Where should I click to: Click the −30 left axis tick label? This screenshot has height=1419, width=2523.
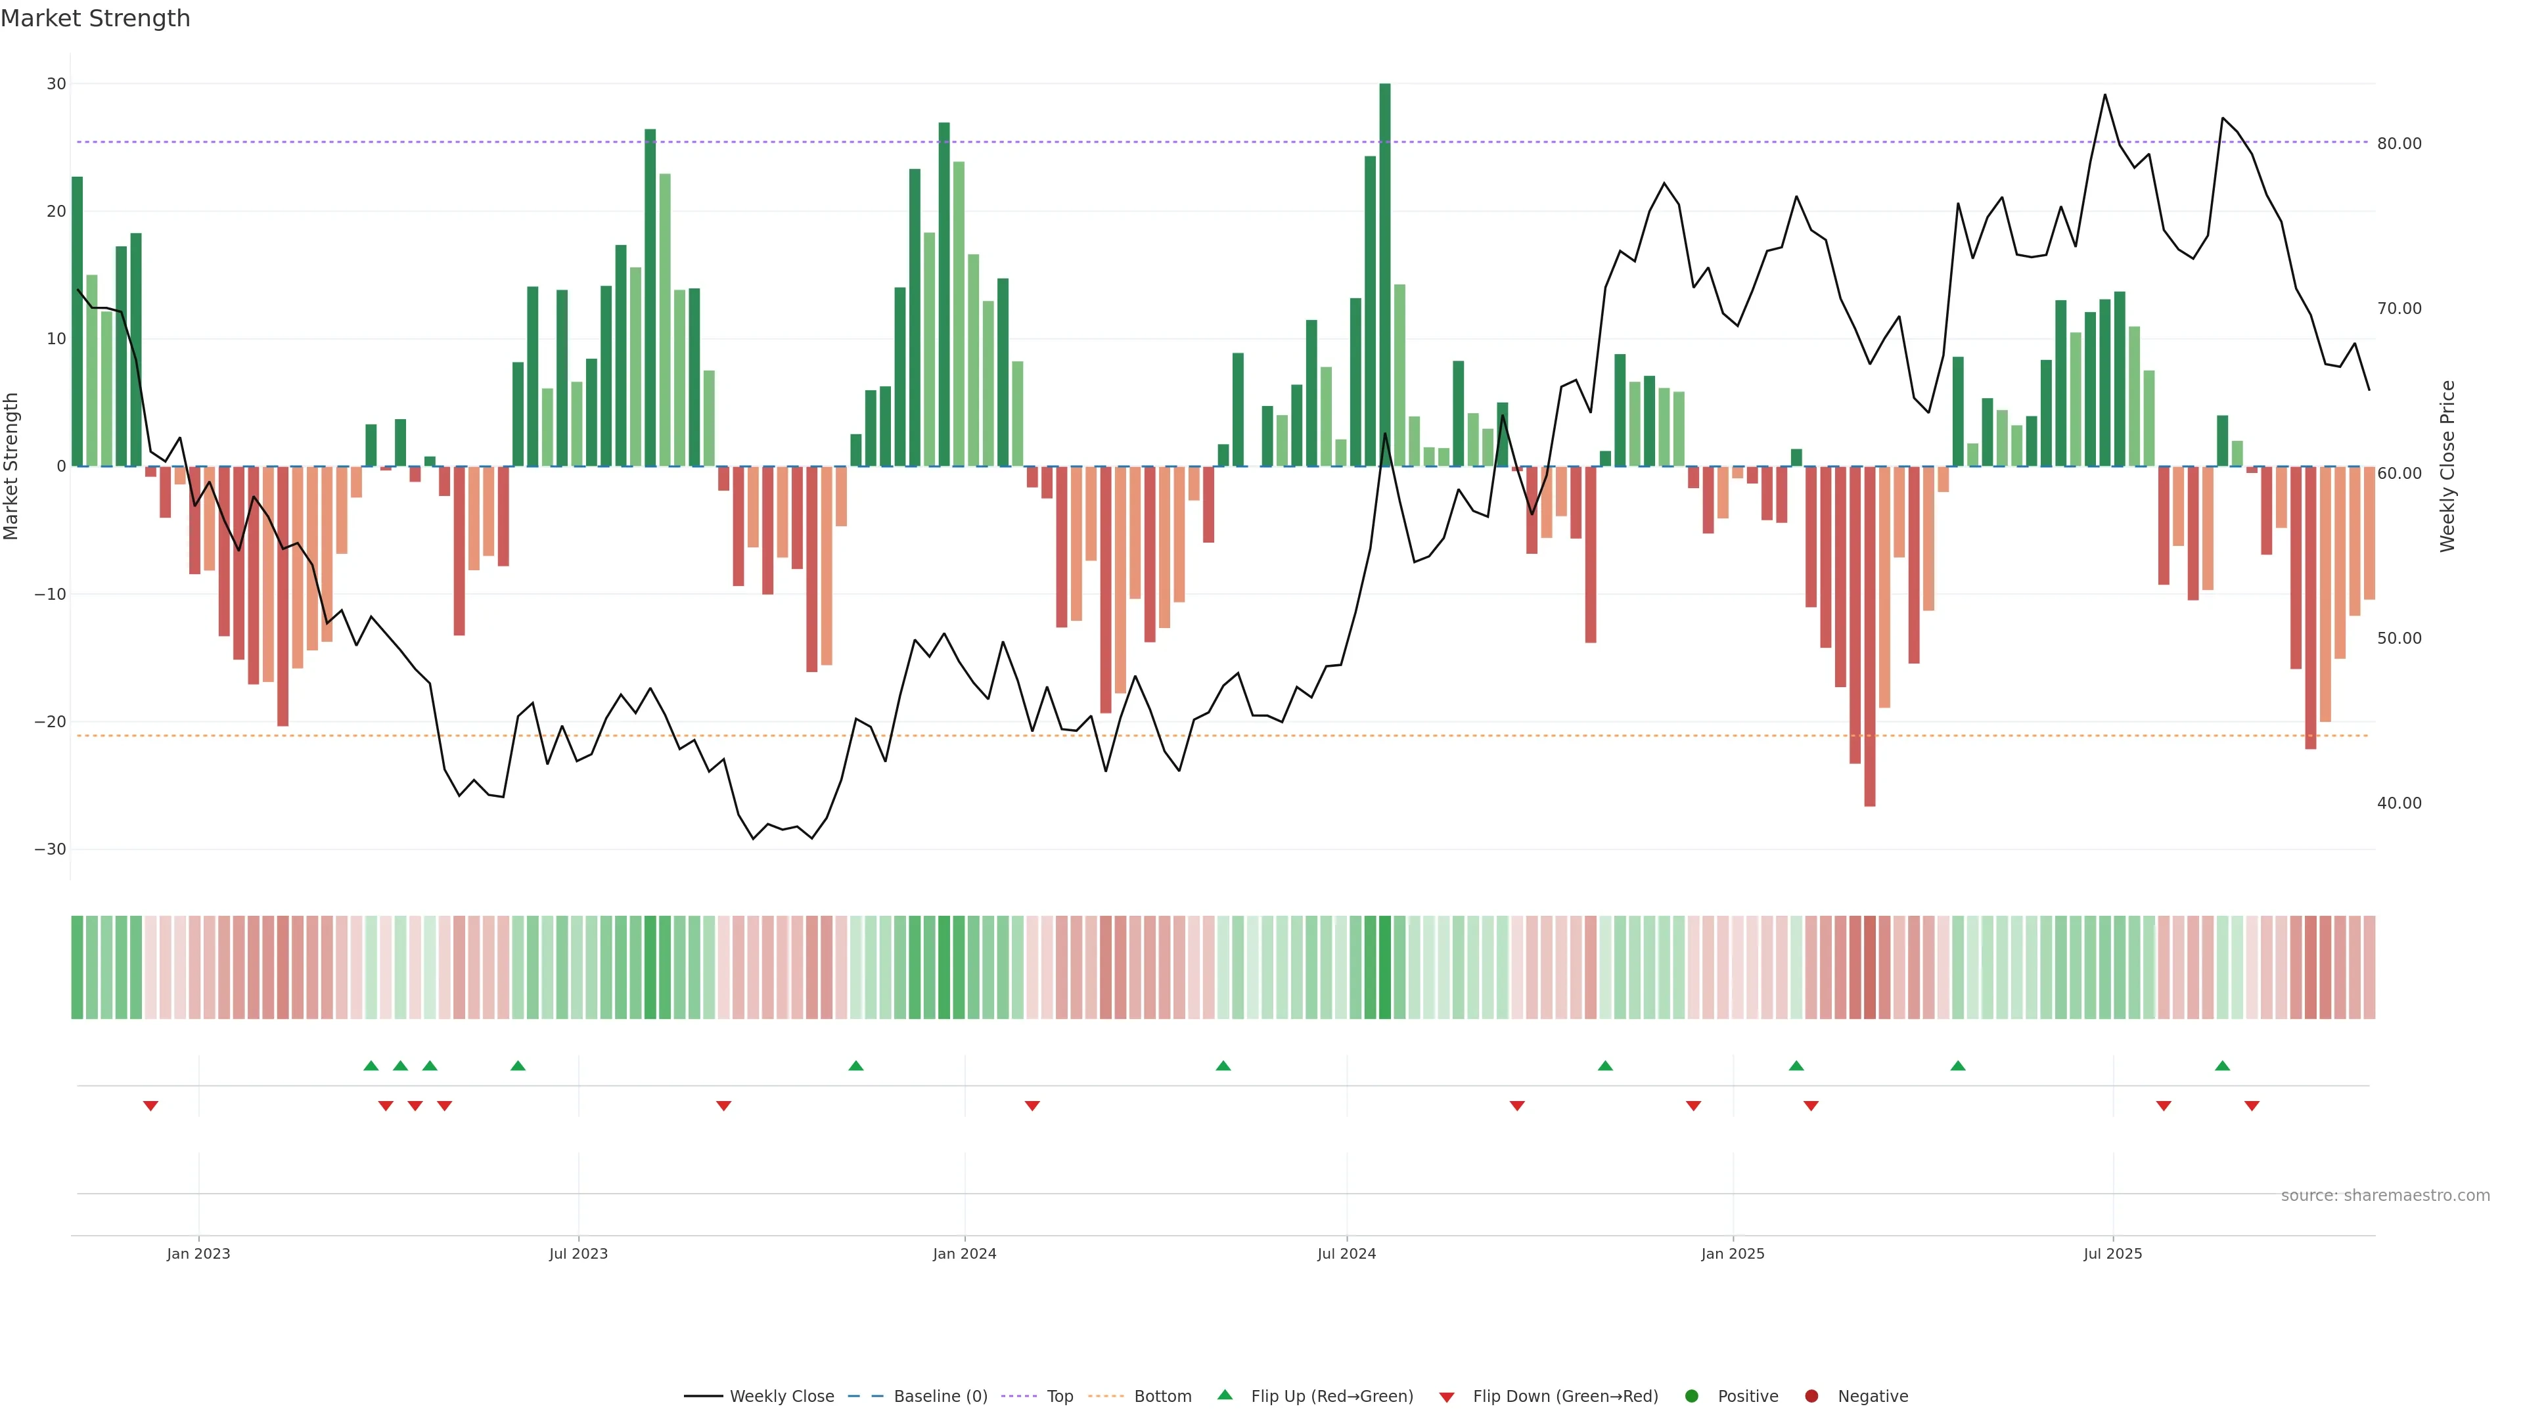pos(50,849)
